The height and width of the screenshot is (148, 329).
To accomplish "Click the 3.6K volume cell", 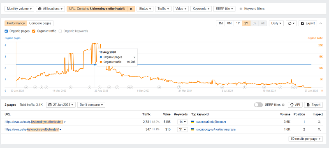I will click(287, 122).
